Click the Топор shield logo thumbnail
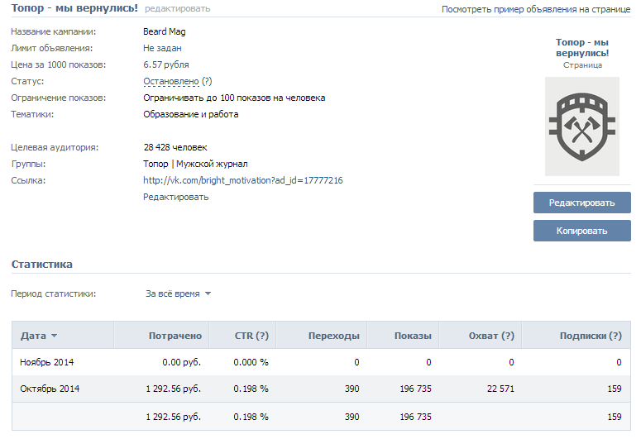The width and height of the screenshot is (641, 439). 581,126
